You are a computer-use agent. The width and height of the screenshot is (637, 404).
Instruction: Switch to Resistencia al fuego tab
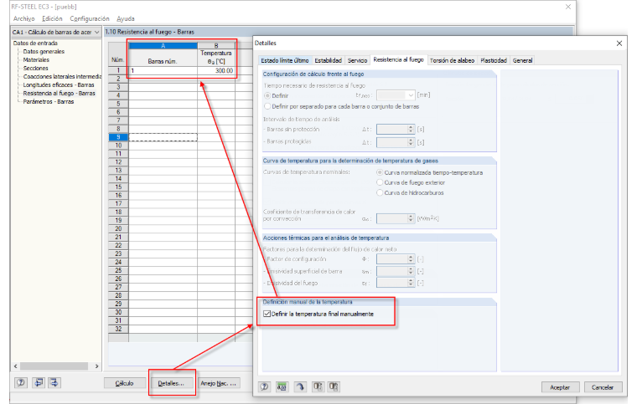[398, 59]
